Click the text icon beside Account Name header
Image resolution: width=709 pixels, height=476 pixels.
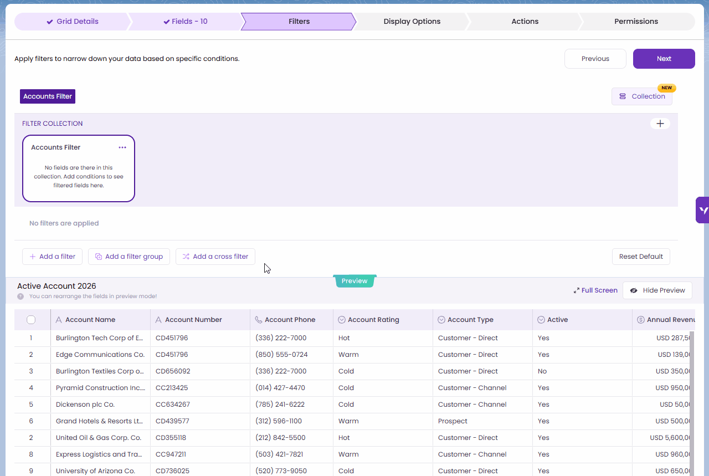(x=59, y=320)
